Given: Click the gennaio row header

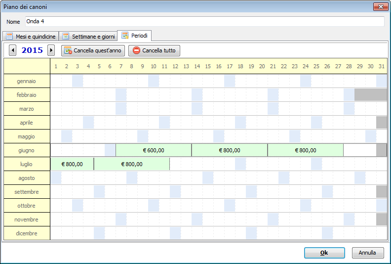Looking at the screenshot, I should click(27, 81).
